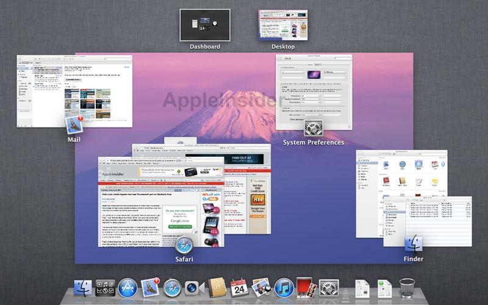Image resolution: width=488 pixels, height=305 pixels.
Task: Bring front Safari AppleInsider window forward
Action: pyautogui.click(x=161, y=202)
